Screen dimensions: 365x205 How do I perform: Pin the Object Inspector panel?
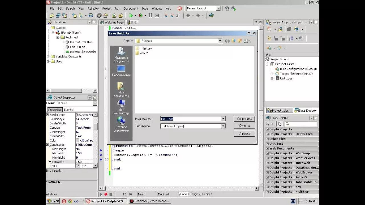click(x=90, y=97)
